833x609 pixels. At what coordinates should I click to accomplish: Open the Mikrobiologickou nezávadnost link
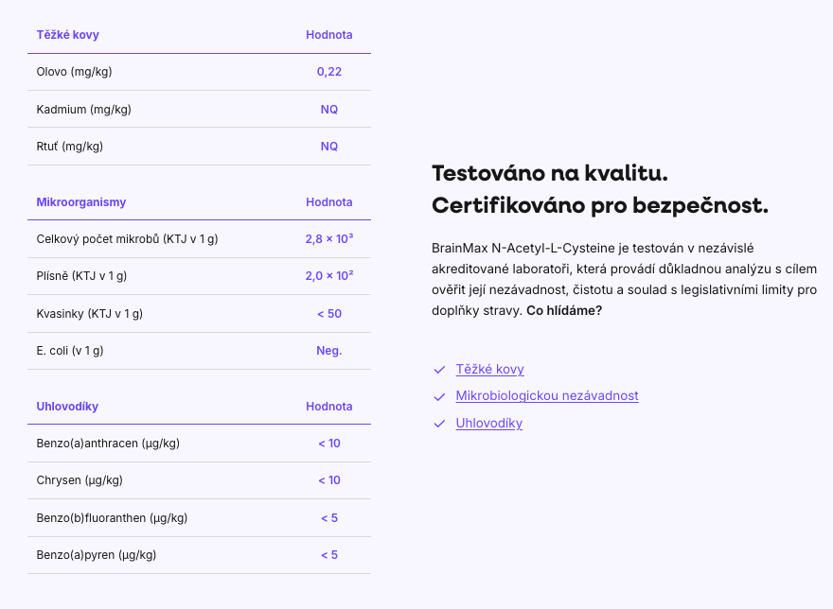point(546,396)
